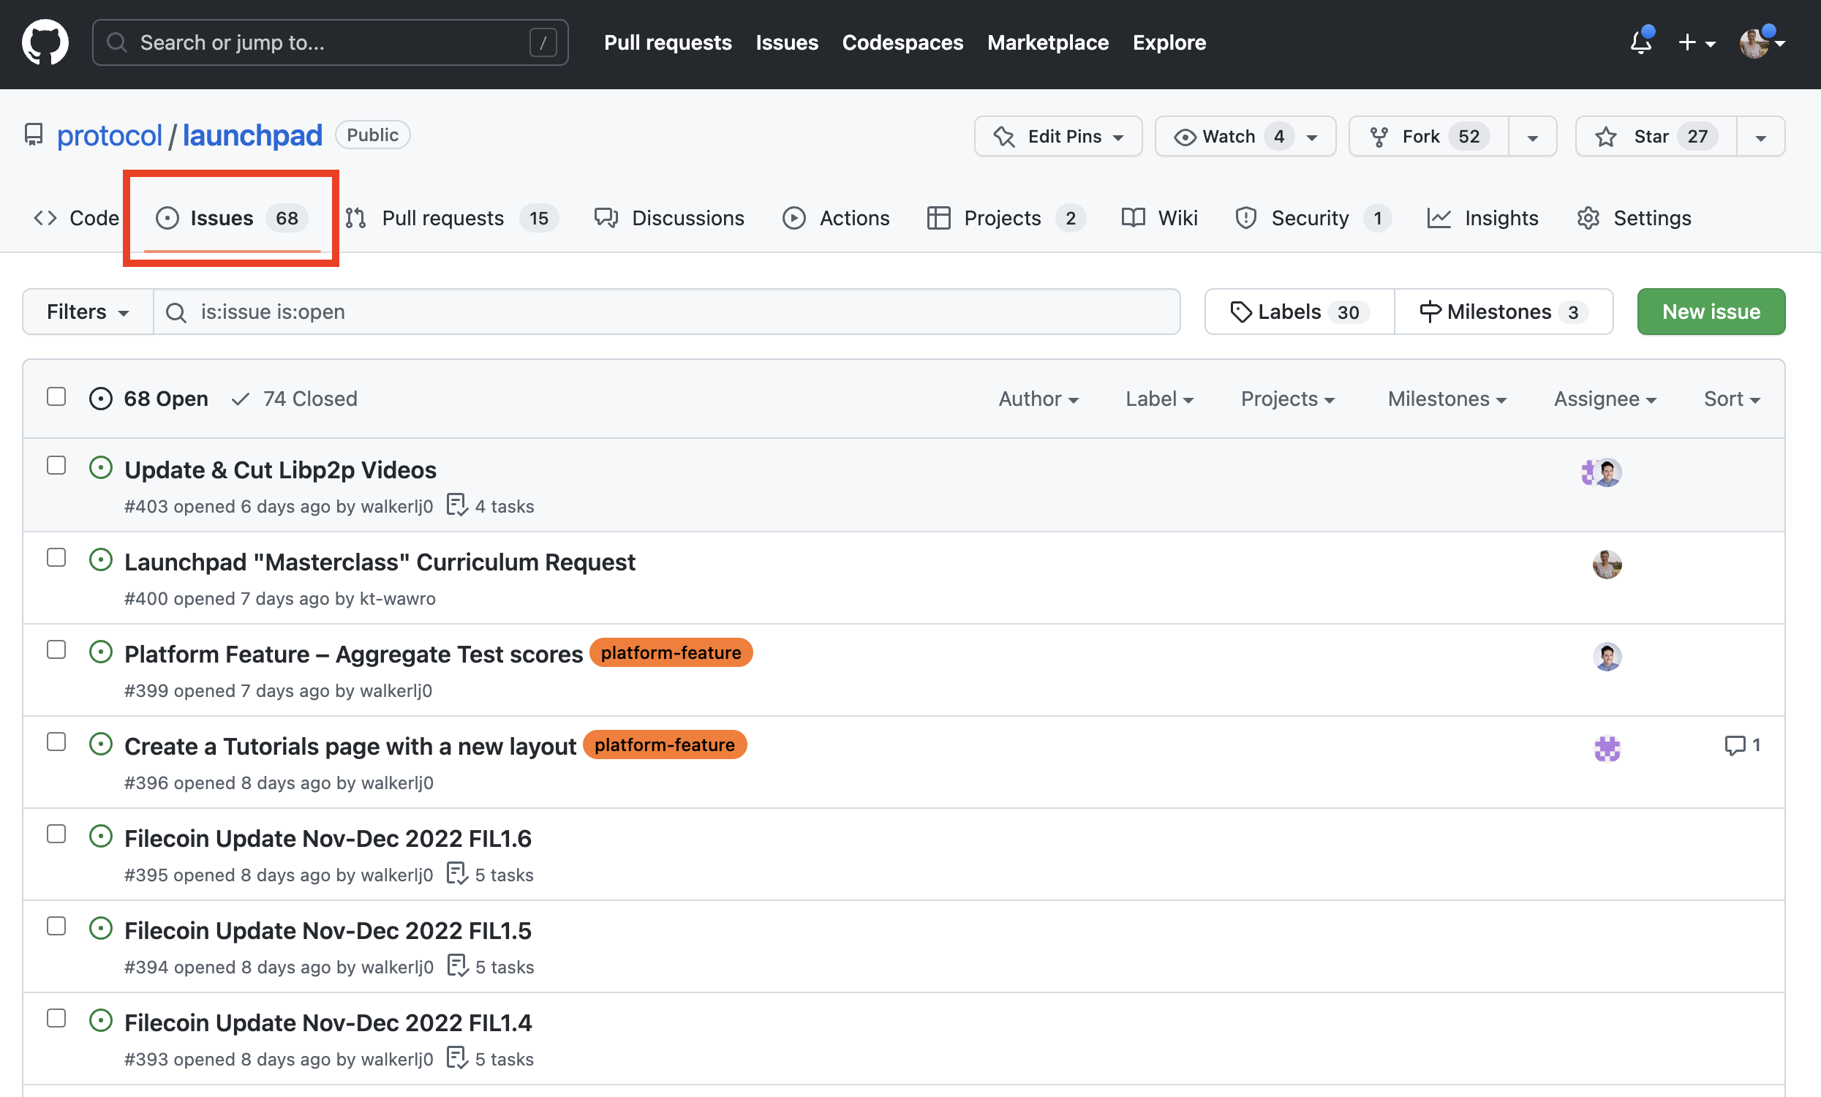
Task: Open the Labels tag button
Action: 1299,312
